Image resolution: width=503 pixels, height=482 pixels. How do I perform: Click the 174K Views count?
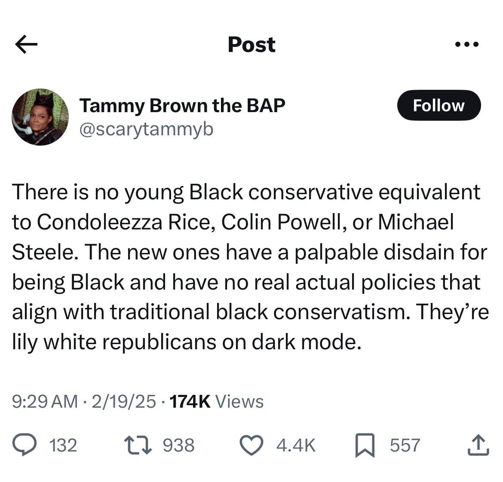pos(217,401)
